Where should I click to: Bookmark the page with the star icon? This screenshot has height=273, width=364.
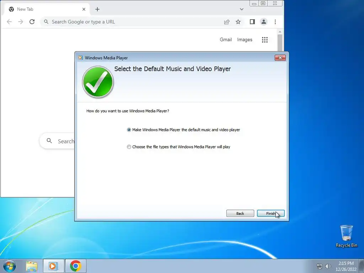tap(238, 22)
